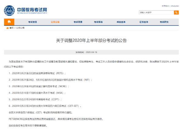Click item 4 about WSK exam

tap(37, 93)
